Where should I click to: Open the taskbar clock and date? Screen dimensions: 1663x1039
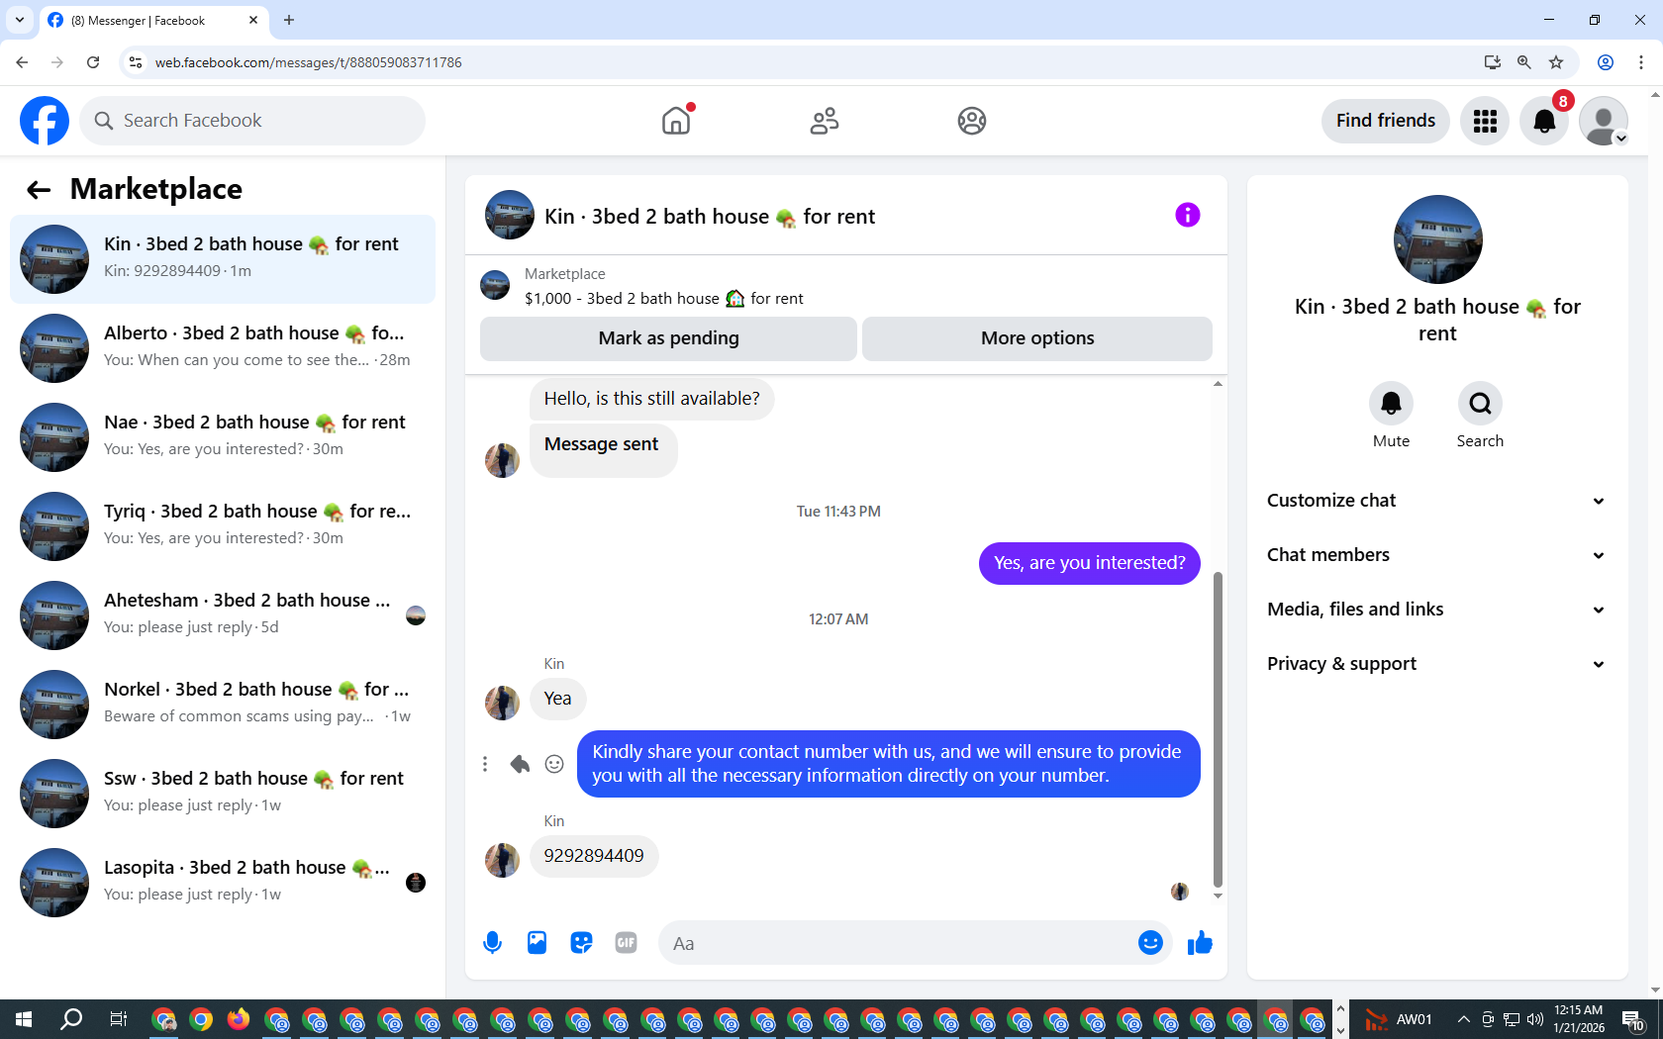pos(1579,1019)
